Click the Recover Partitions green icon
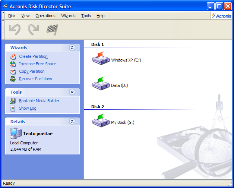The image size is (234, 188). click(13, 79)
